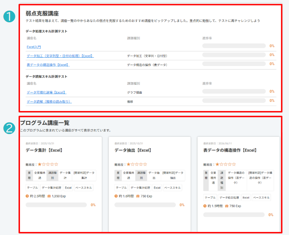
Task: Select Excel tag on データ集計【Excel】 card
Action: [68, 188]
